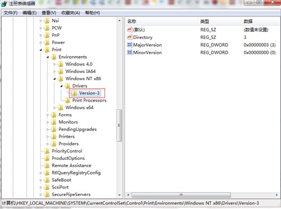The width and height of the screenshot is (281, 209).
Task: Expand the PnP tree node arrow
Action: click(41, 36)
